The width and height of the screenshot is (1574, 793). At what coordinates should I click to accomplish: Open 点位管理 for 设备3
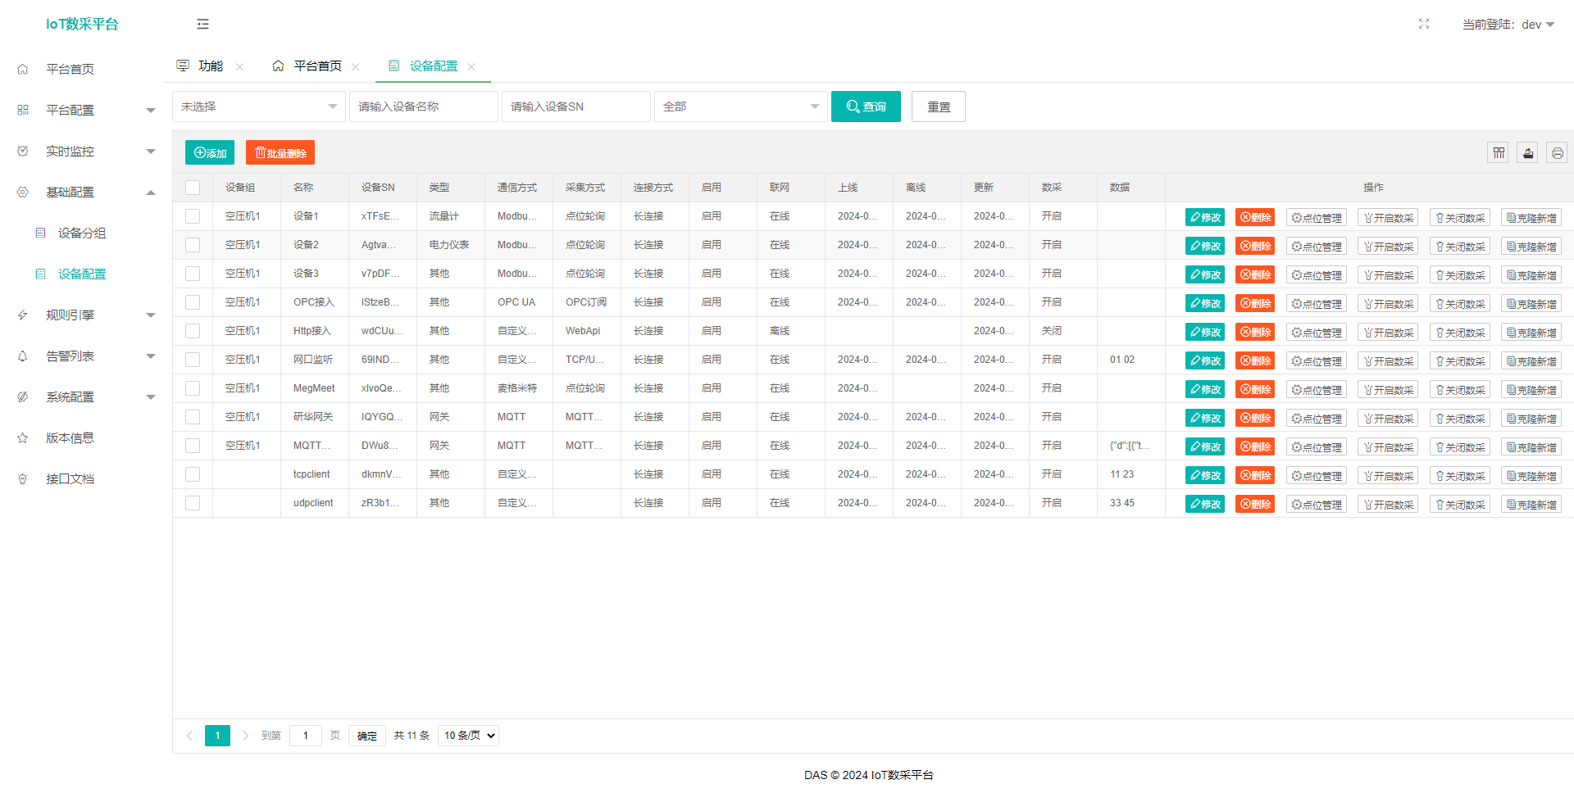point(1317,274)
